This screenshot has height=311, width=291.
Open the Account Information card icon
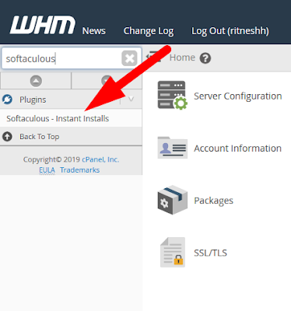173,148
